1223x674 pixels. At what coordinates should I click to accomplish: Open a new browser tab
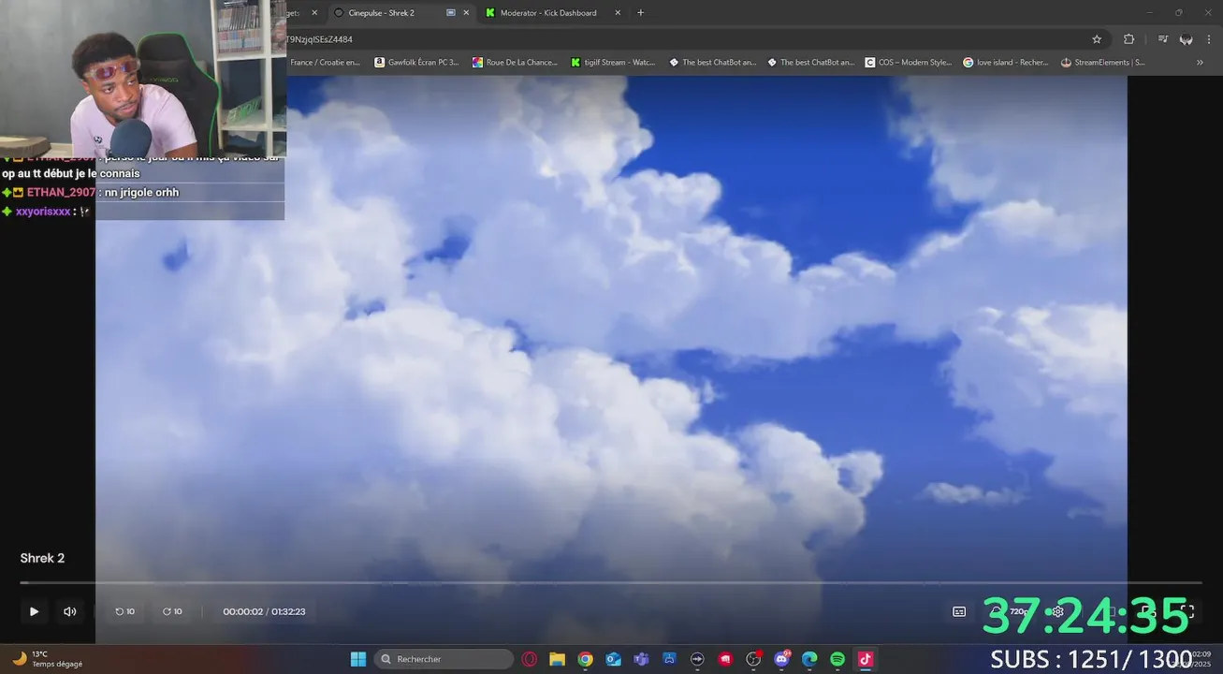coord(641,13)
